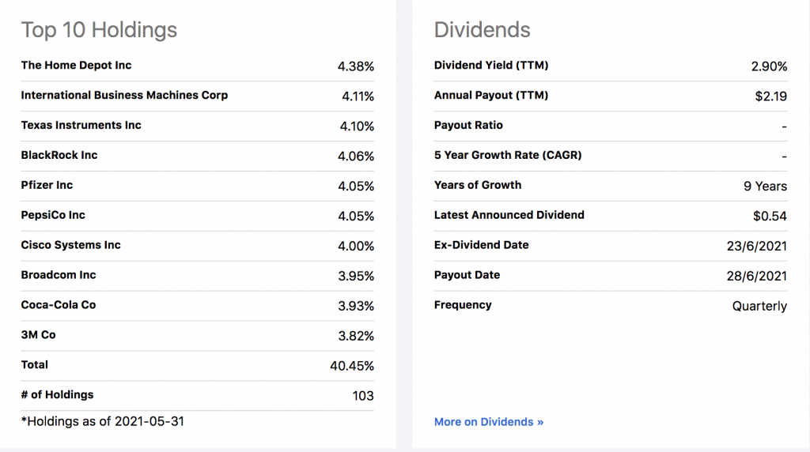This screenshot has height=452, width=810.
Task: Click the 3.93% weight value
Action: coord(356,306)
